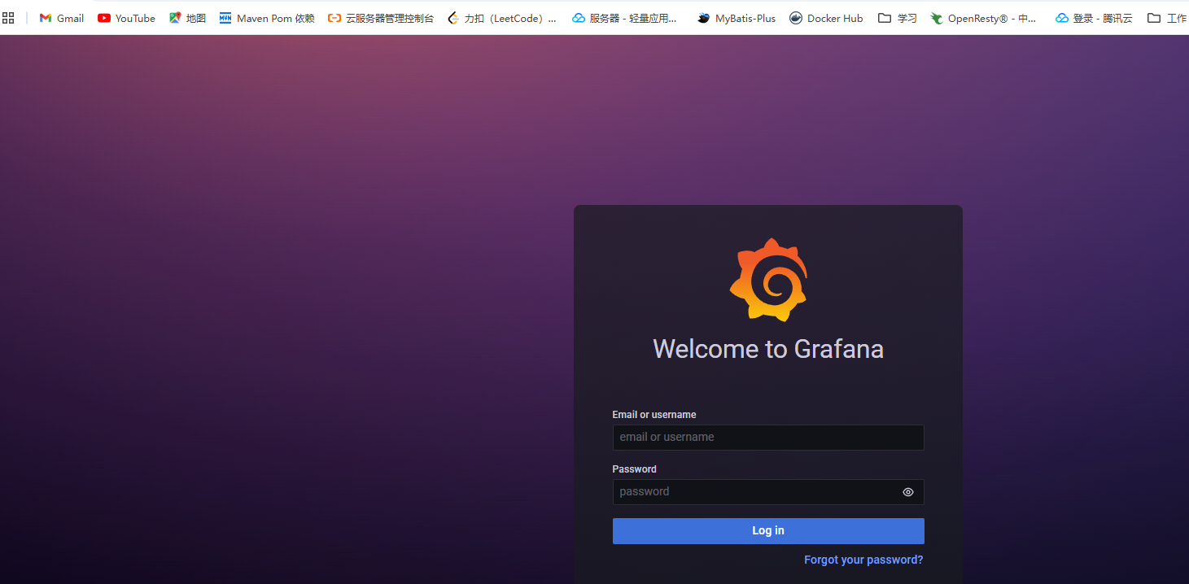Open the 登录 - 腾讯云 bookmark
Screen dimensions: 1189x584
[1094, 18]
